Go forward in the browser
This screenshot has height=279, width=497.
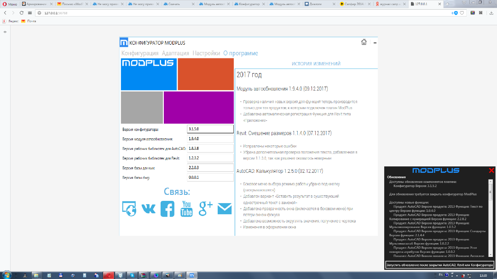point(13,13)
